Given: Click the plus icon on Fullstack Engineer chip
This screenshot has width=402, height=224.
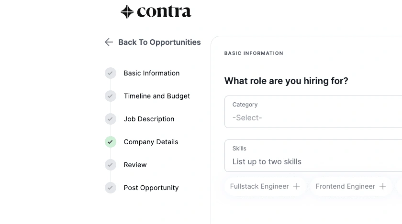Looking at the screenshot, I should pos(297,186).
